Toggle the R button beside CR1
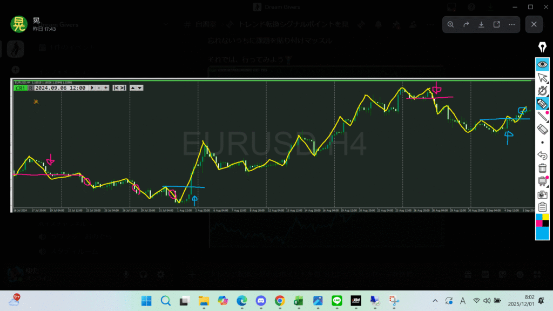The height and width of the screenshot is (311, 553). coord(31,87)
